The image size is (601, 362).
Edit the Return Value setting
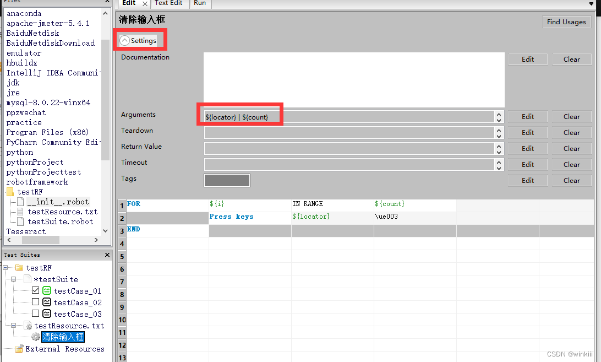coord(528,149)
